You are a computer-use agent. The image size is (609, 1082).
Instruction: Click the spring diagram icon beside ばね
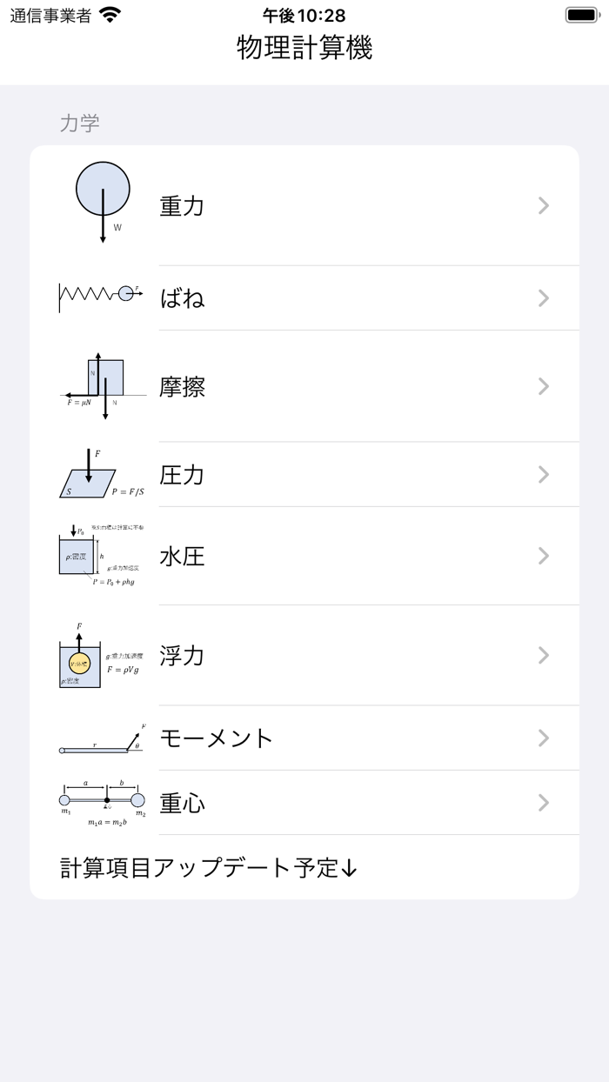[100, 296]
